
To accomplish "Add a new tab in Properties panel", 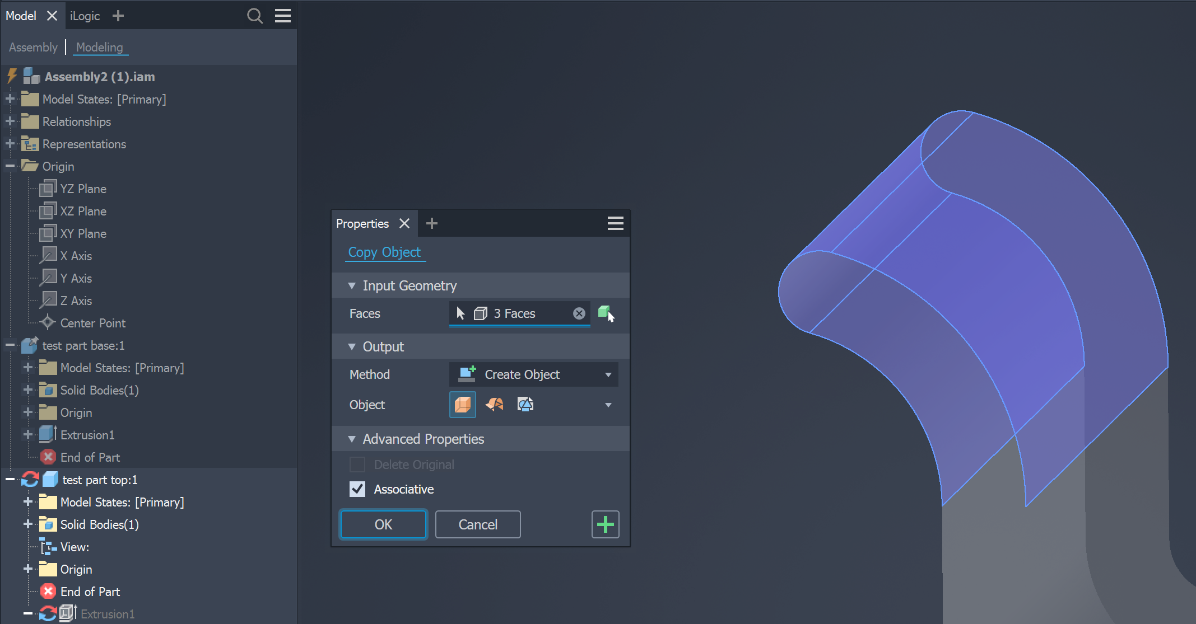I will (431, 223).
